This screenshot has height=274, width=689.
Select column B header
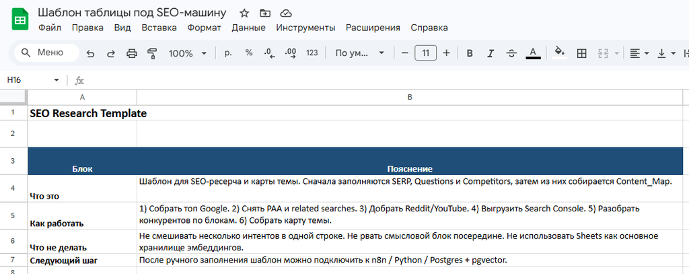pos(410,97)
